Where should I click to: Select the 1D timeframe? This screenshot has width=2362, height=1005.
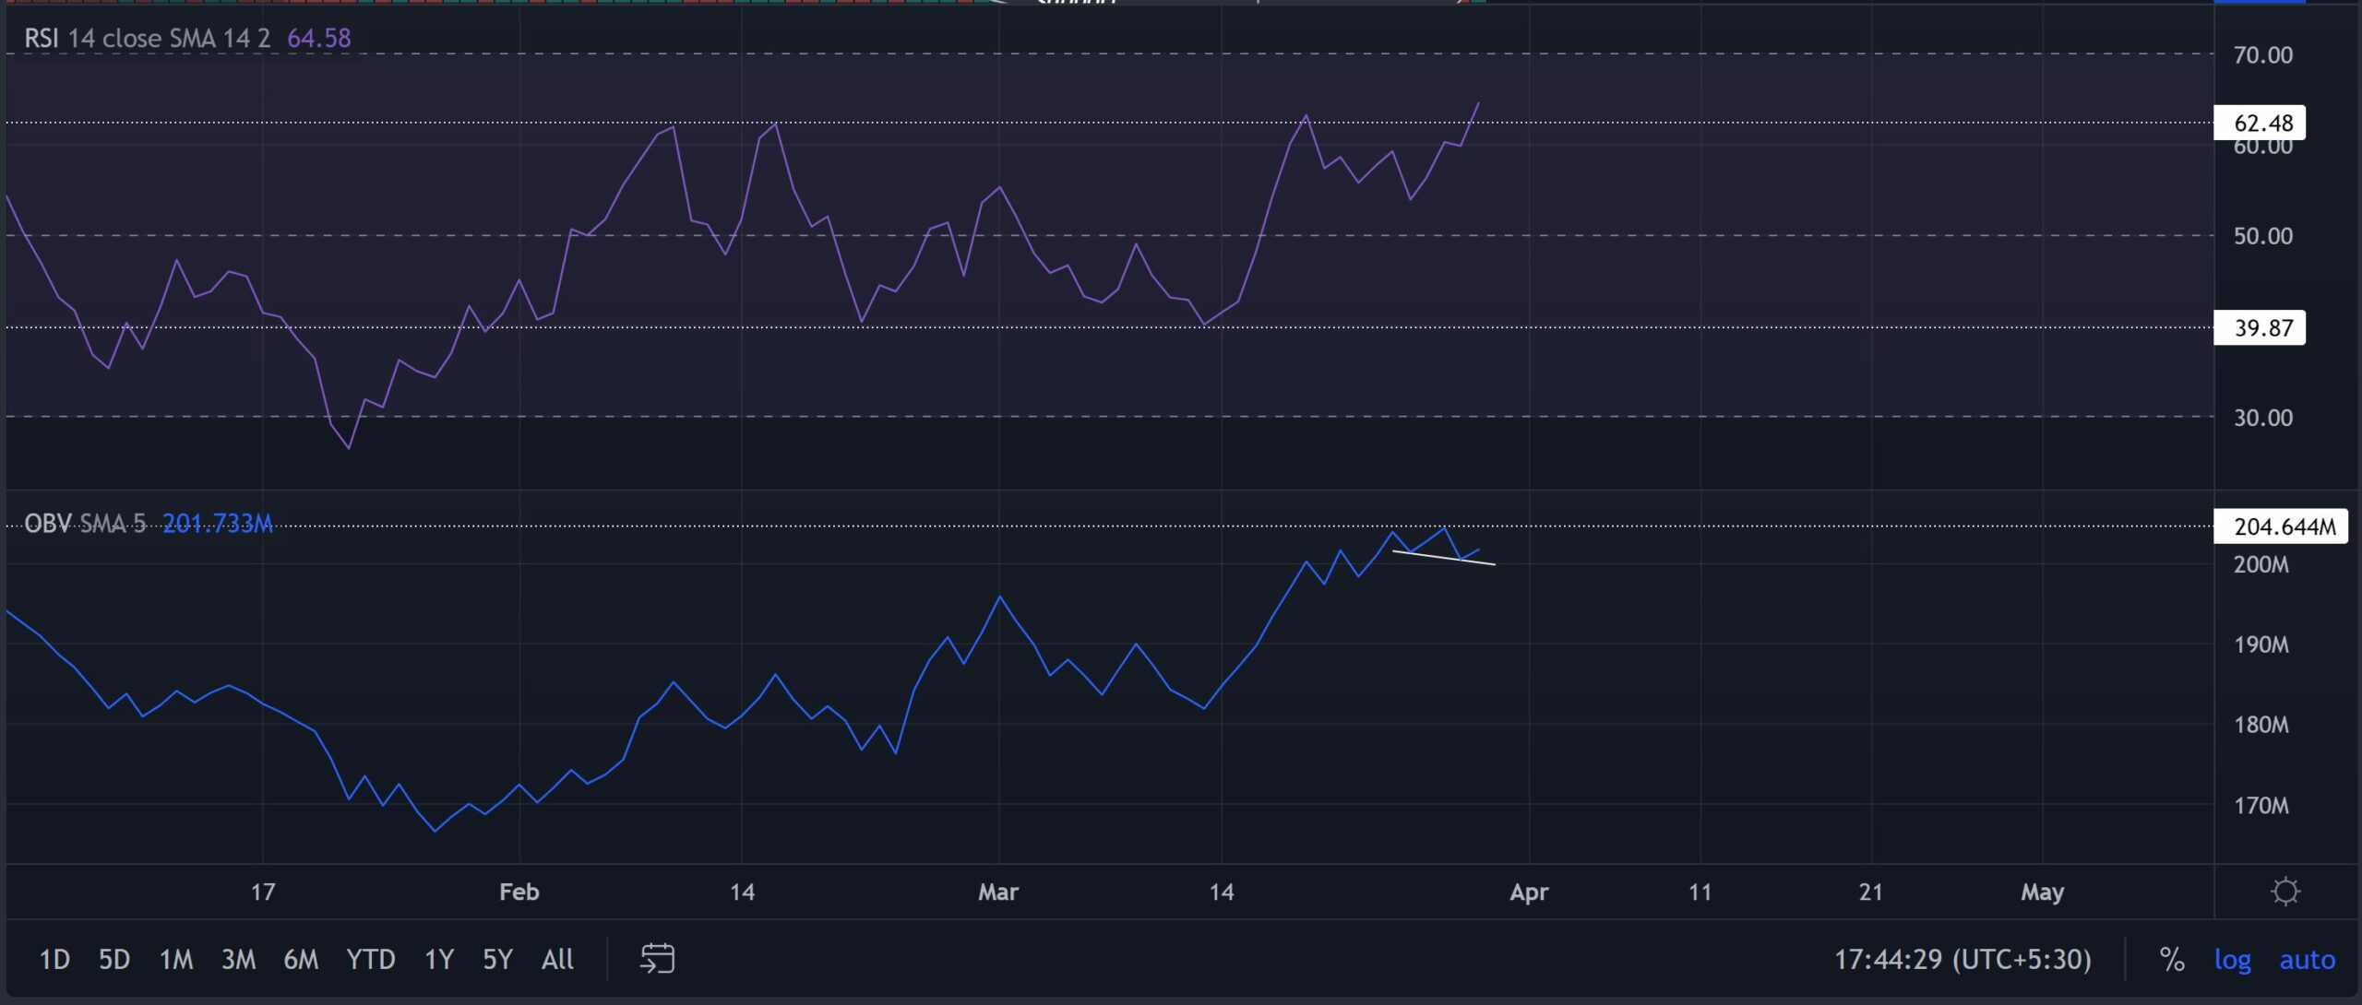pos(54,959)
